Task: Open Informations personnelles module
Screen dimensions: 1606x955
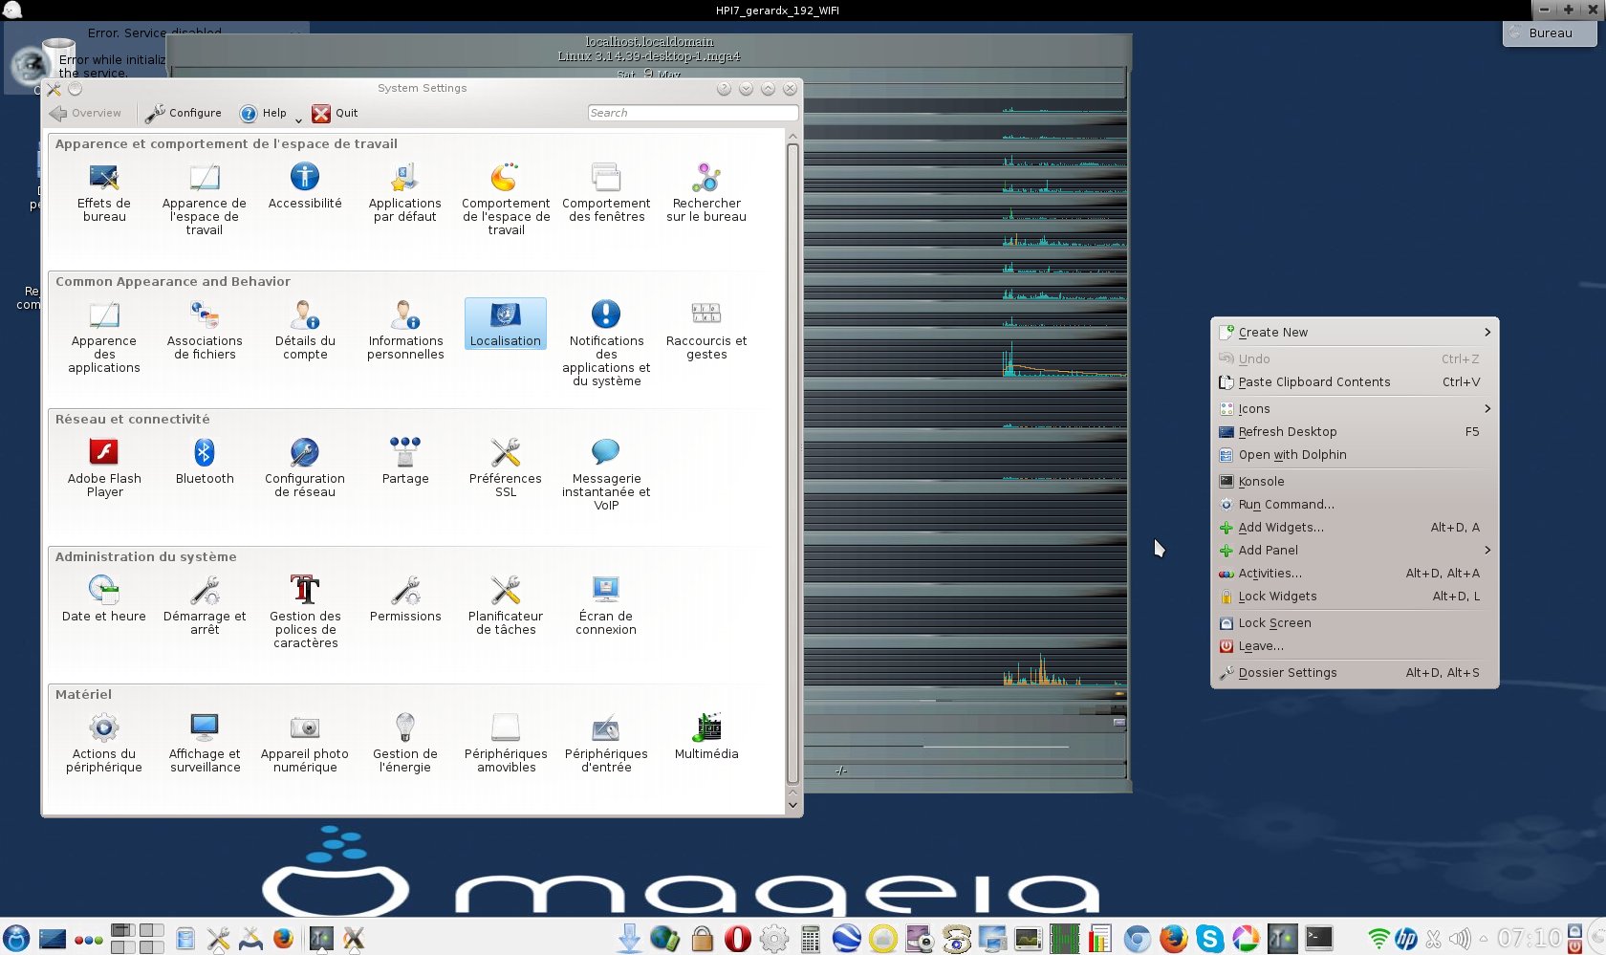Action: [405, 331]
